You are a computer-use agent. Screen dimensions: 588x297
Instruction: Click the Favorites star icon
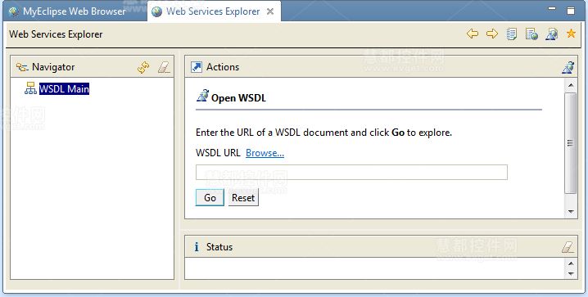(571, 34)
